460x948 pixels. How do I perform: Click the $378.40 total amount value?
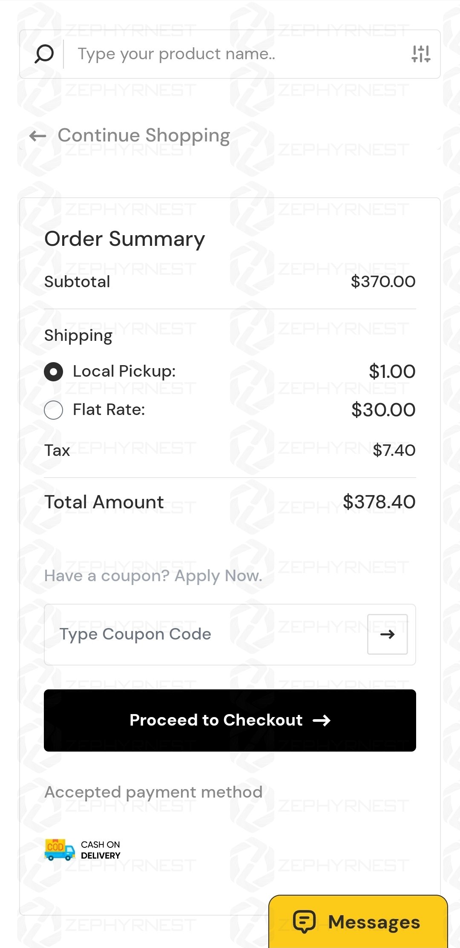[379, 502]
